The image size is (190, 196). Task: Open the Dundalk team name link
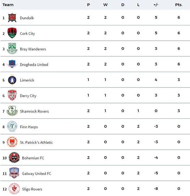(27, 18)
